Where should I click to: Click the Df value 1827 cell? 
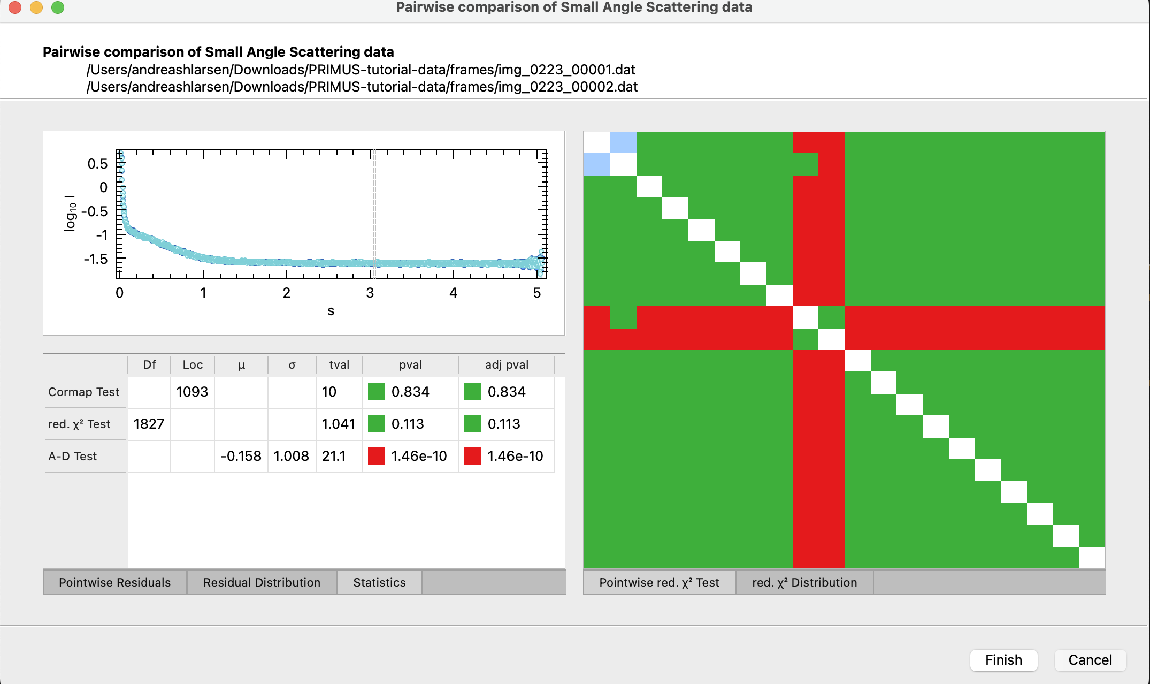[x=149, y=424]
